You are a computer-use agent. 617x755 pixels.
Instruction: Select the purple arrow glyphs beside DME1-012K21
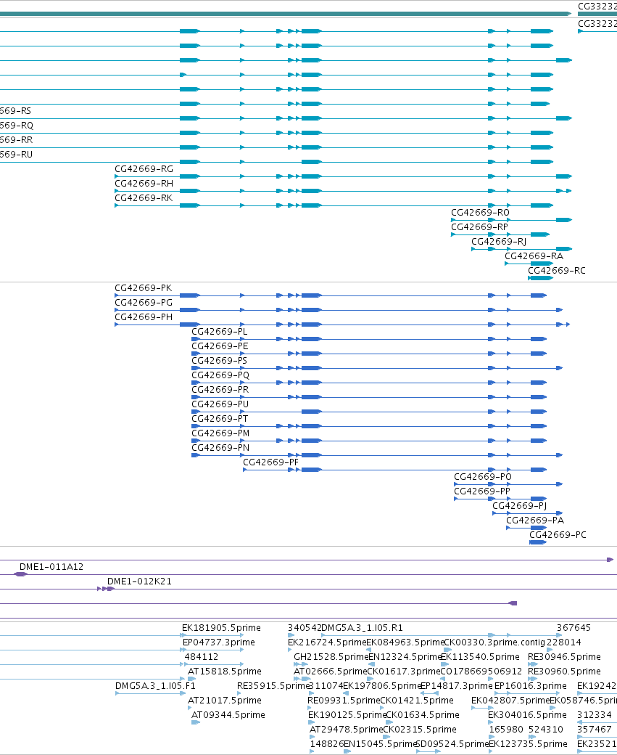[105, 589]
